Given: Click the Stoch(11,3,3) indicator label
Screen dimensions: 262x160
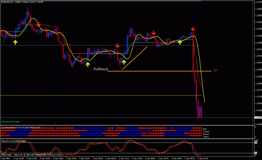Looking at the screenshot, I should [13, 141].
